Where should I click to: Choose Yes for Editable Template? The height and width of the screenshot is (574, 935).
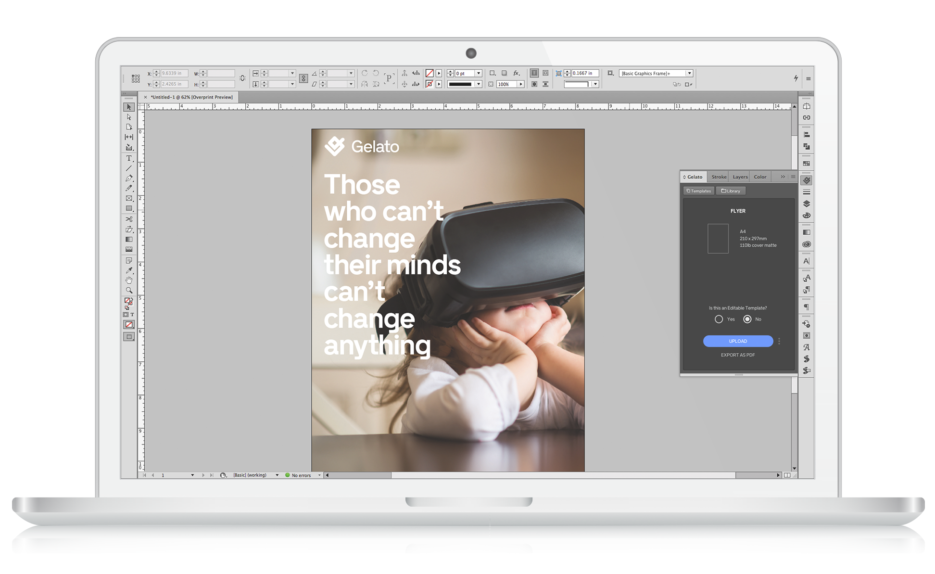[x=719, y=319]
